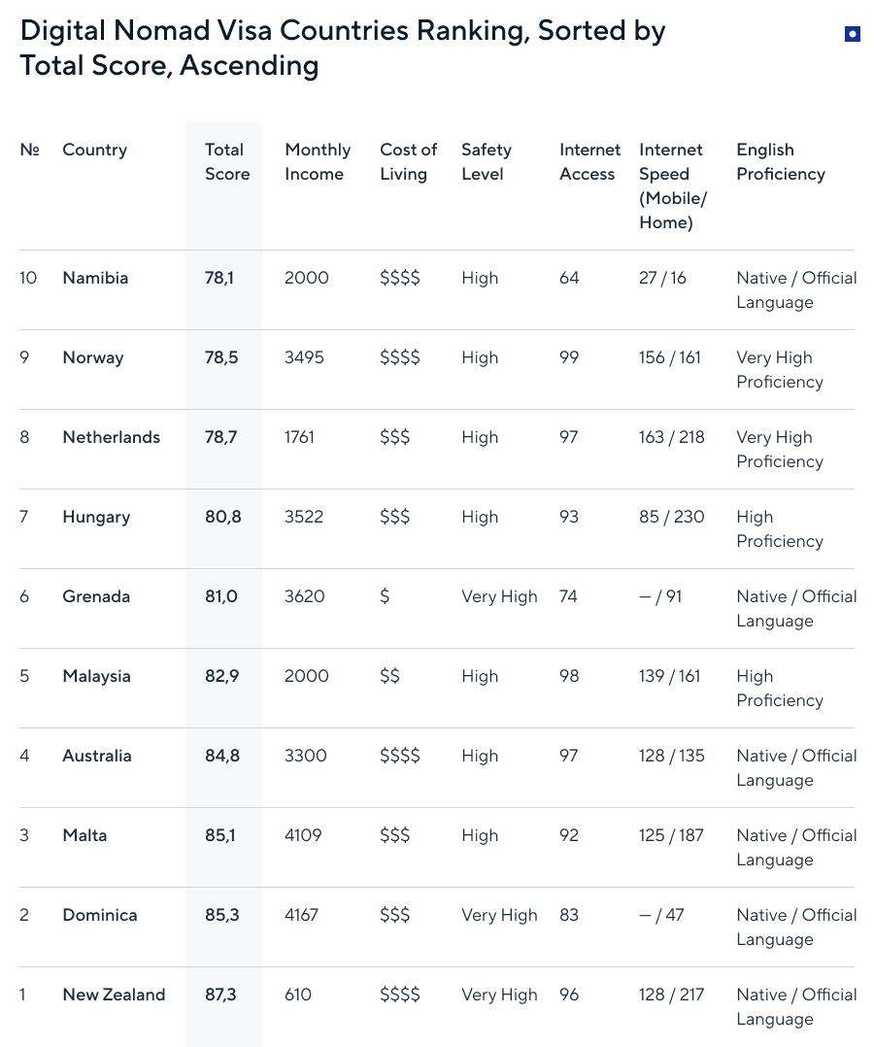Select the Malta row country name
Screen dimensions: 874x1047
point(84,835)
